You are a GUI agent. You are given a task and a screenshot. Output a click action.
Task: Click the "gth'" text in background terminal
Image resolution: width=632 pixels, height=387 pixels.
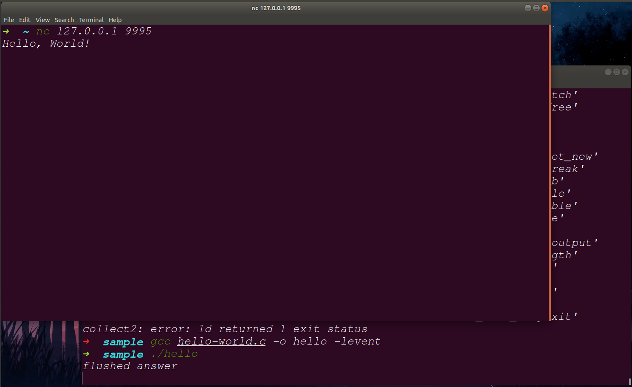[x=564, y=255]
